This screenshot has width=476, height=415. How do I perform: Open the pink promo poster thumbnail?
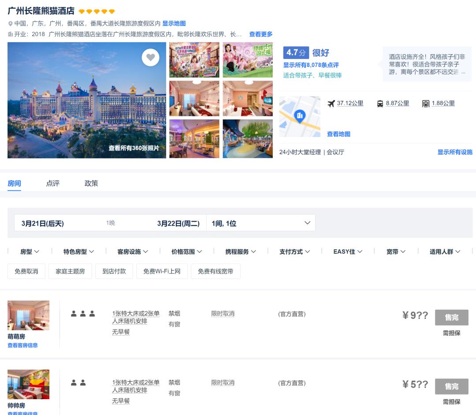click(x=248, y=60)
